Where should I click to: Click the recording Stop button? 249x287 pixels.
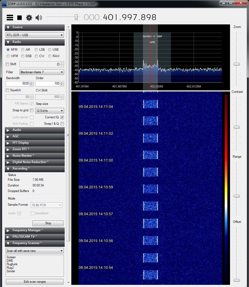[x=48, y=223]
